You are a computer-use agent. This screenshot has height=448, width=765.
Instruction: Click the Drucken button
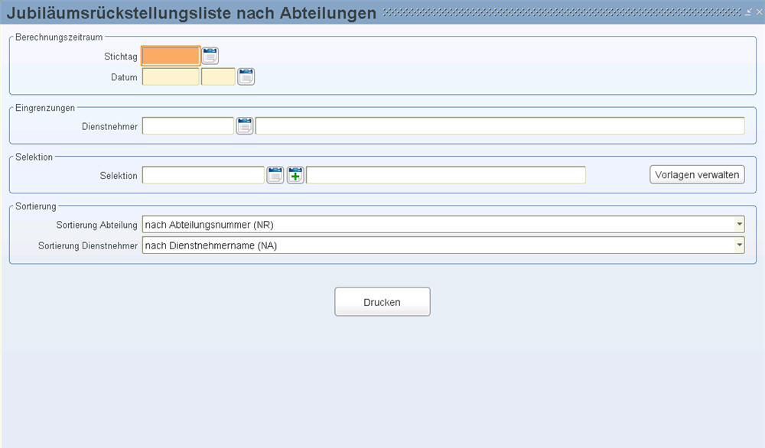[382, 302]
